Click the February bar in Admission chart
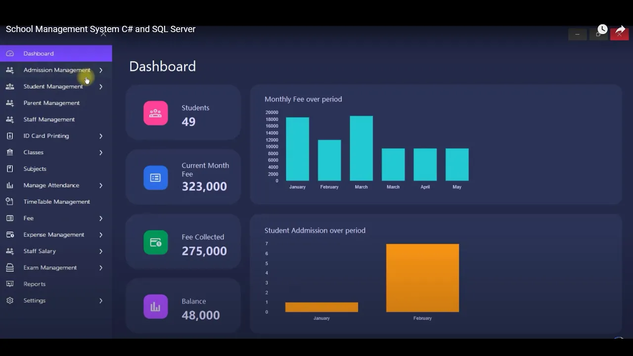 click(422, 278)
